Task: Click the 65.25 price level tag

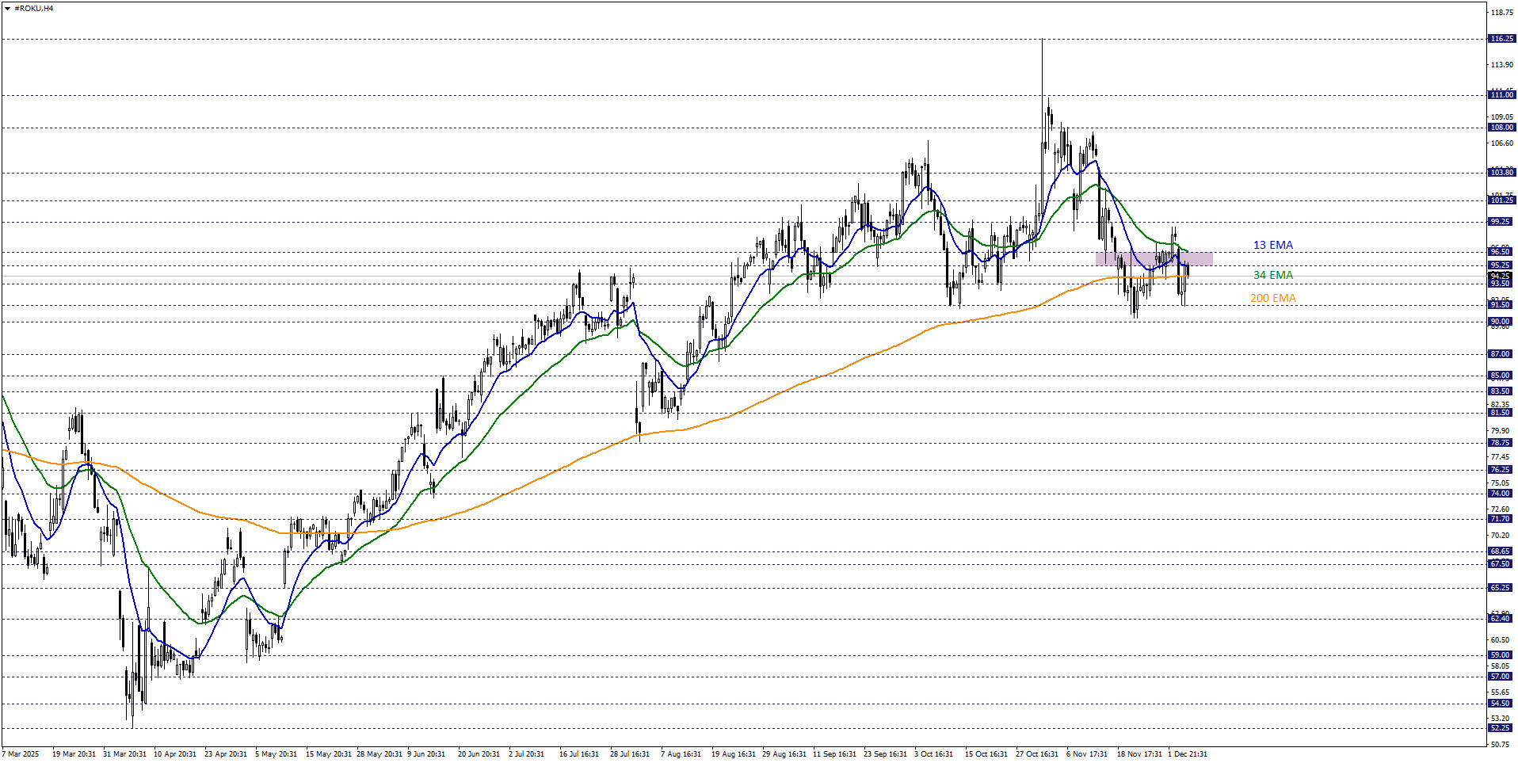Action: (x=1501, y=588)
